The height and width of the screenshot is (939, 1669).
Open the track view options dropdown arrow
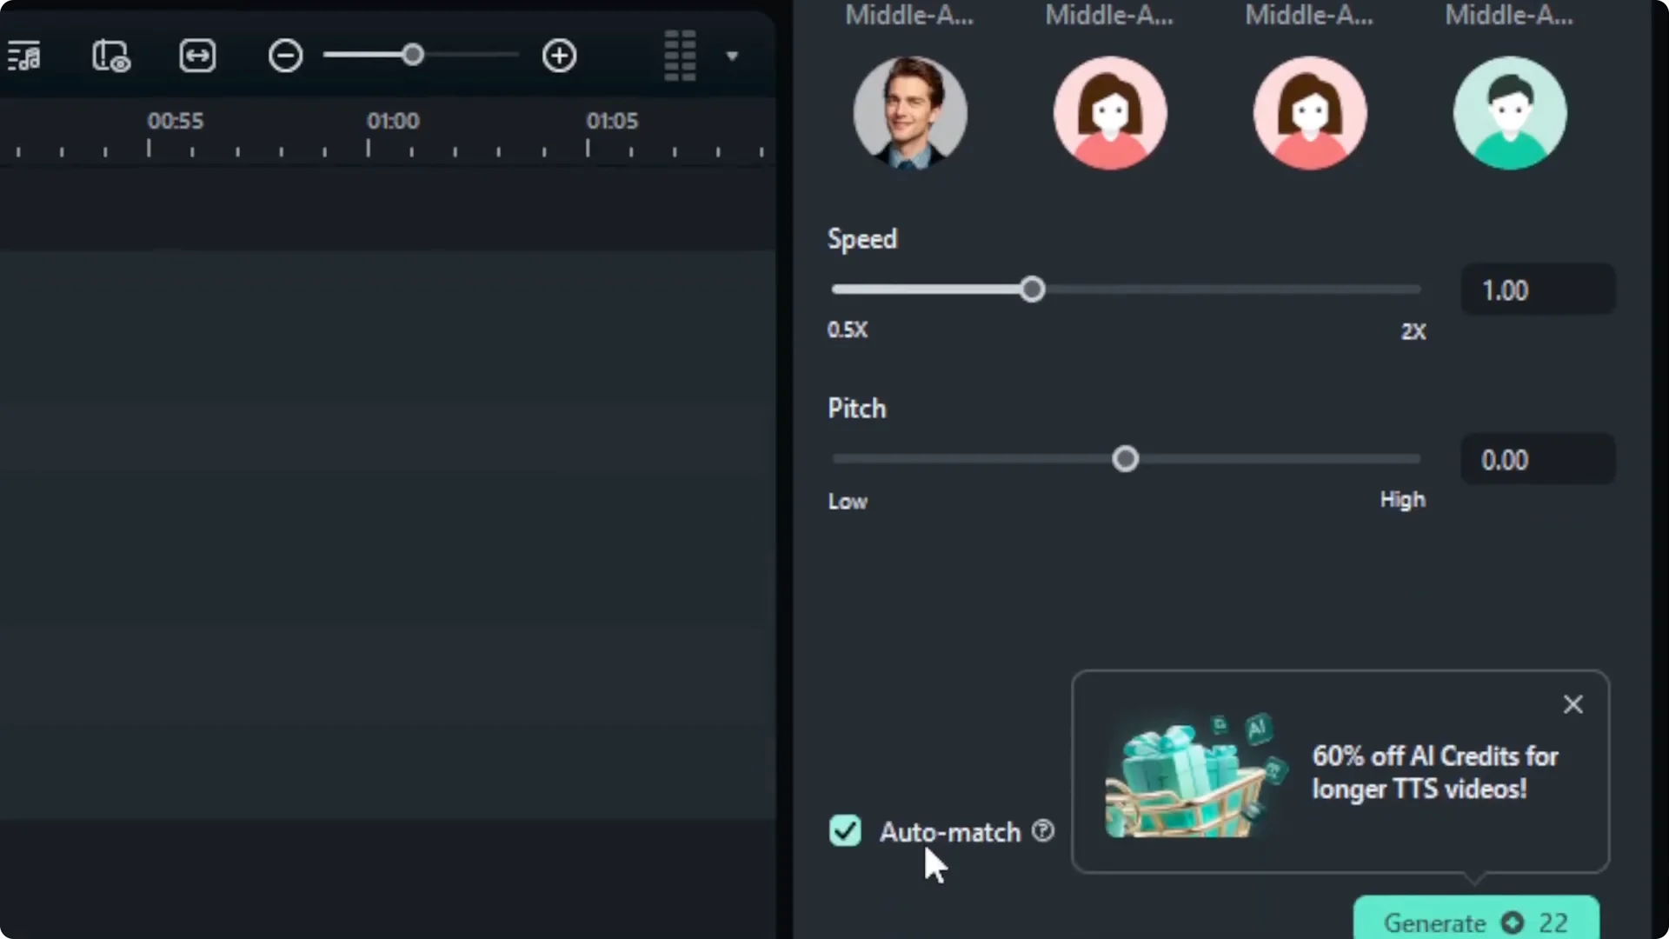731,56
